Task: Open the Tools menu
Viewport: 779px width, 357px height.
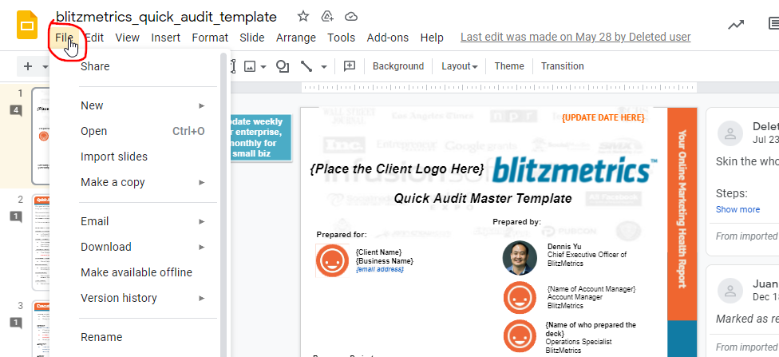Action: pos(342,38)
